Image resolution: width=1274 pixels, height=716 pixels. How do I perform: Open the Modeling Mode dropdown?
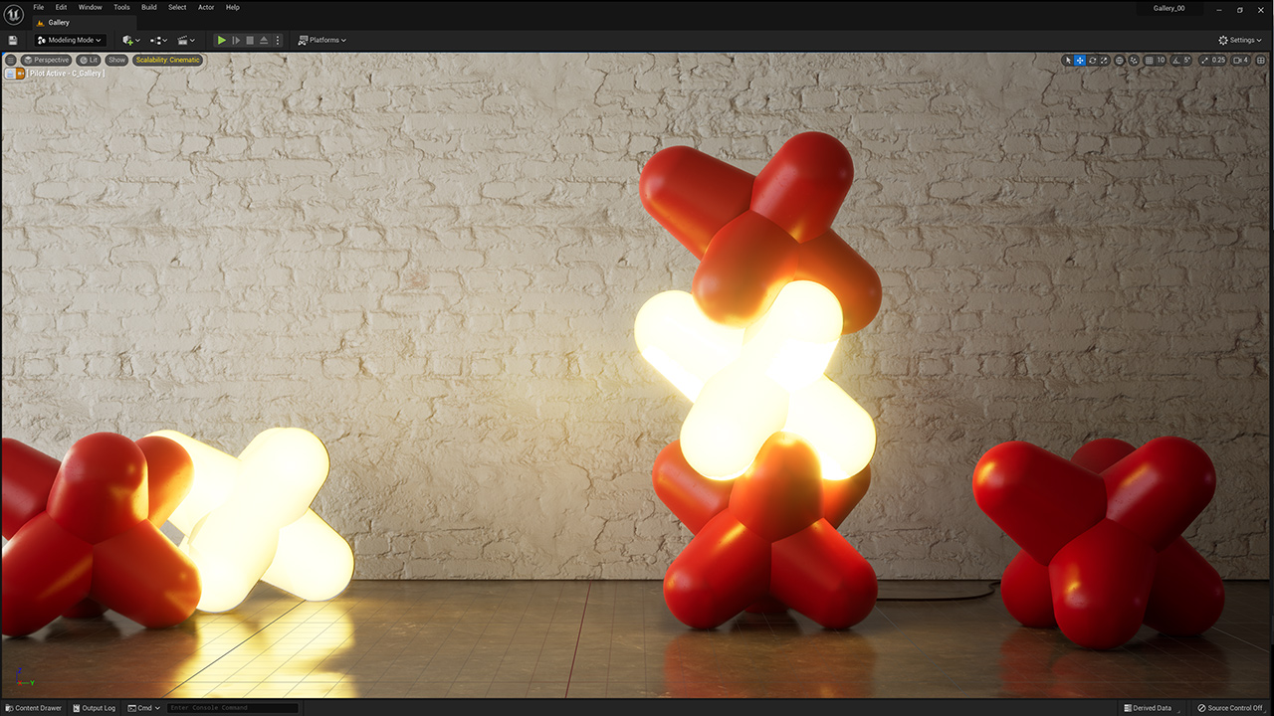(x=70, y=40)
